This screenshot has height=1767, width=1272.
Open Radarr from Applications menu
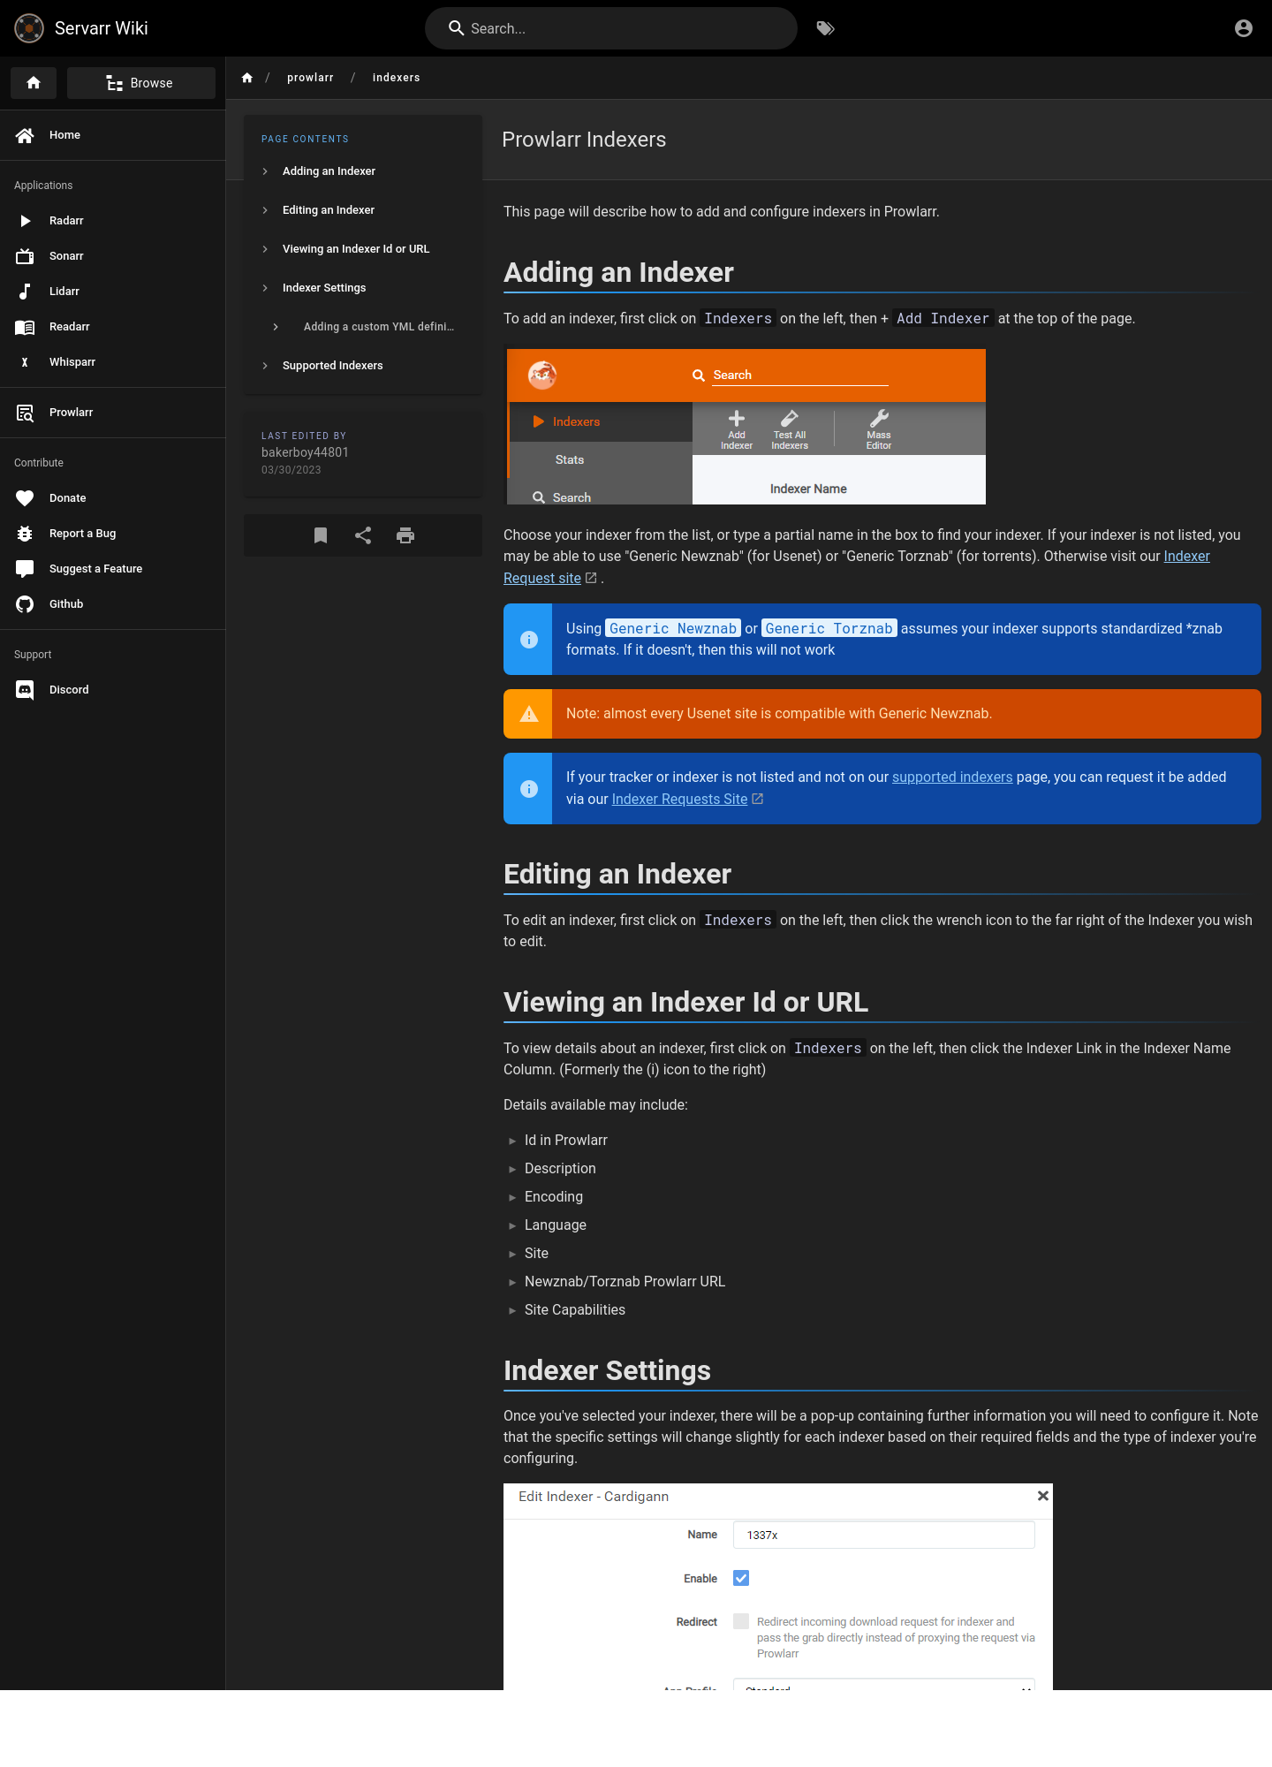[113, 221]
